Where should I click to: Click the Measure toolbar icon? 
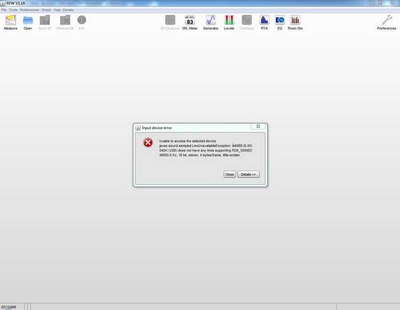pos(10,22)
